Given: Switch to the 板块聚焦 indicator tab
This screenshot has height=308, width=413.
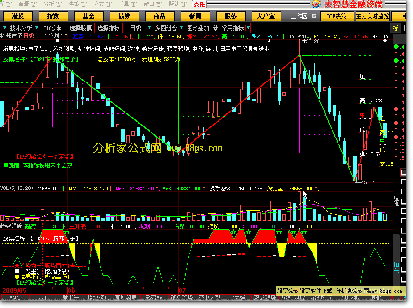Looking at the screenshot, I should click(x=98, y=298).
